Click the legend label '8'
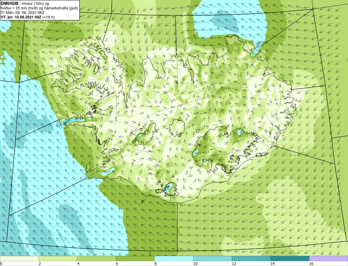 tap(155, 264)
